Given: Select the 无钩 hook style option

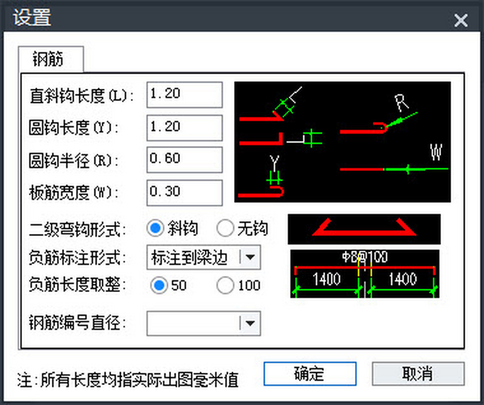Looking at the screenshot, I should 225,228.
